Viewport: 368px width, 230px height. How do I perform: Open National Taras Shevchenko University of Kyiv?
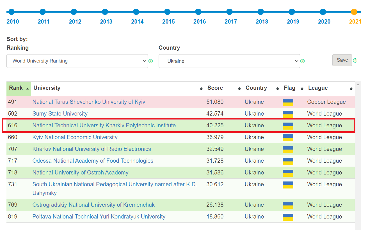(x=89, y=102)
